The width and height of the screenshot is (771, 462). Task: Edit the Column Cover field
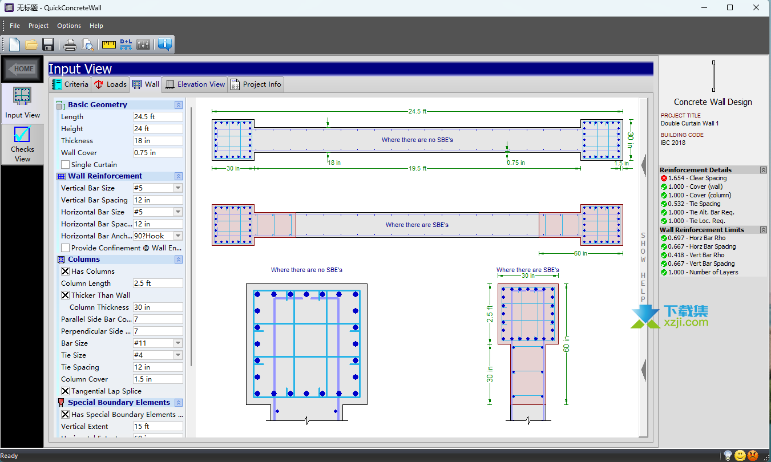pos(158,379)
